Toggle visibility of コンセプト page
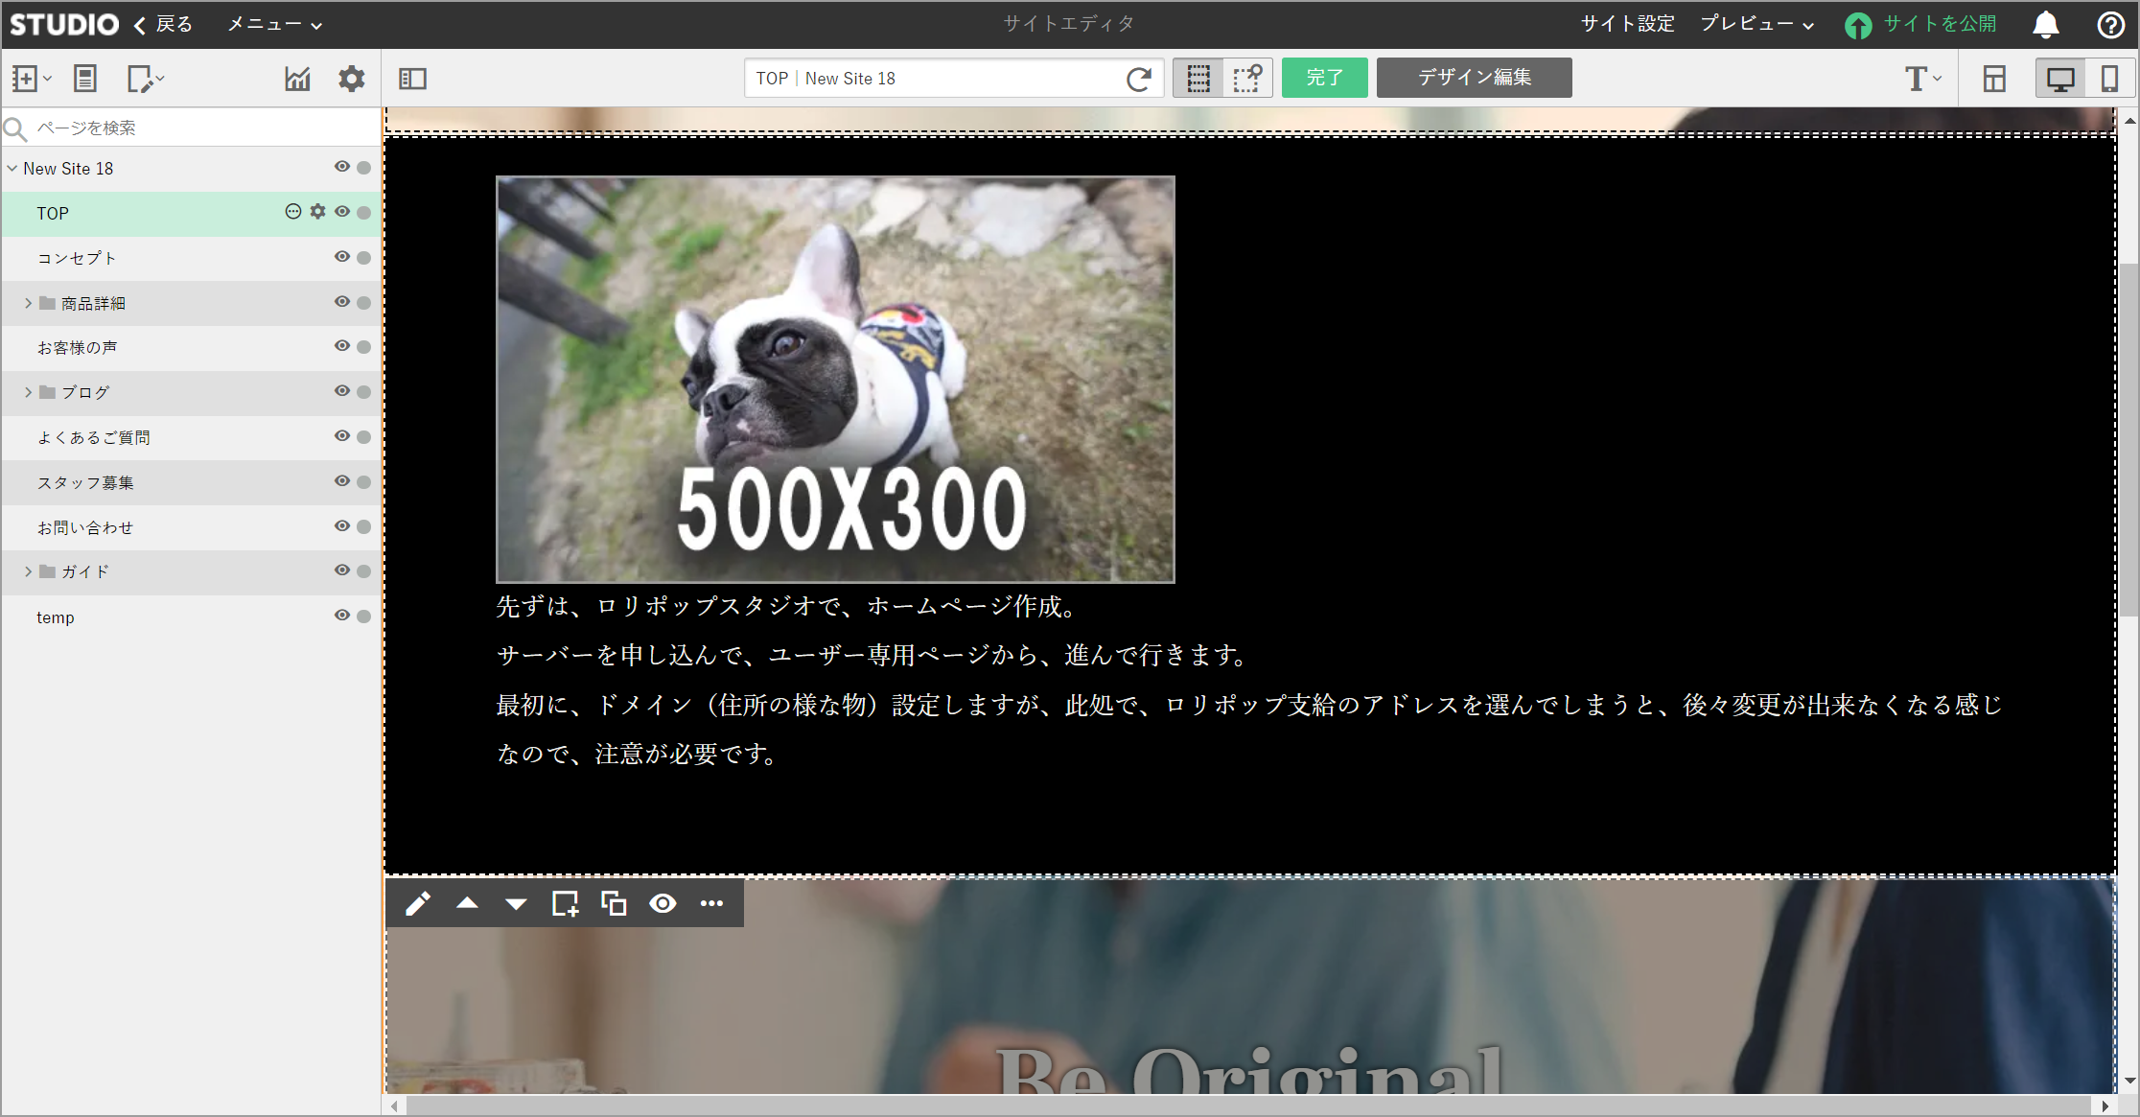Viewport: 2140px width, 1117px height. coord(341,257)
